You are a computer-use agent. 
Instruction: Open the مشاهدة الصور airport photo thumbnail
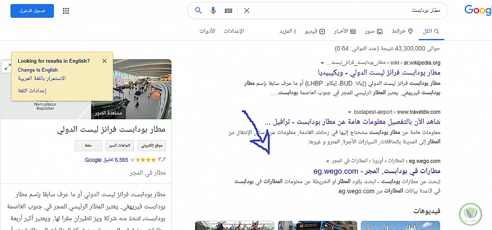pyautogui.click(x=131, y=89)
